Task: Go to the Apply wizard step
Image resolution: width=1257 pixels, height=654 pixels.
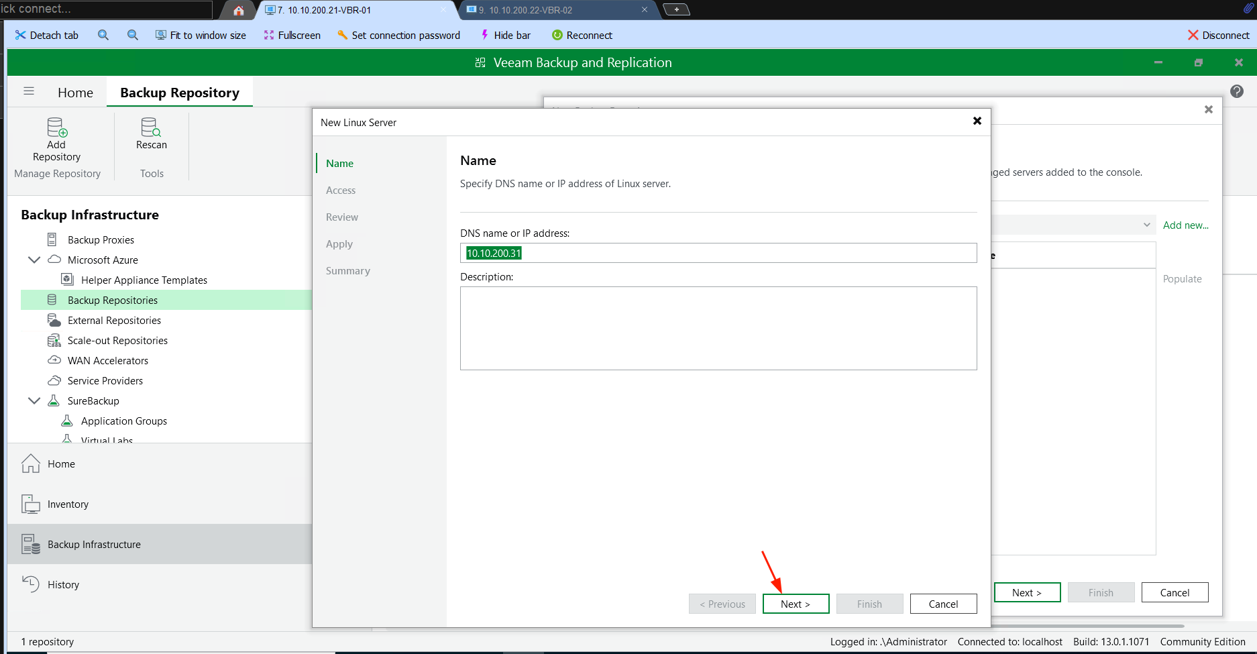Action: pyautogui.click(x=339, y=243)
